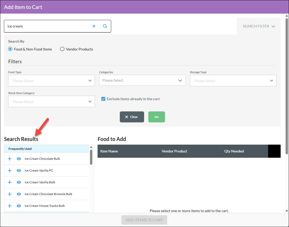Add Ice Cream Chocolate Brownie Bulk plus icon
Screen dimensions: 289x227
coord(10,194)
